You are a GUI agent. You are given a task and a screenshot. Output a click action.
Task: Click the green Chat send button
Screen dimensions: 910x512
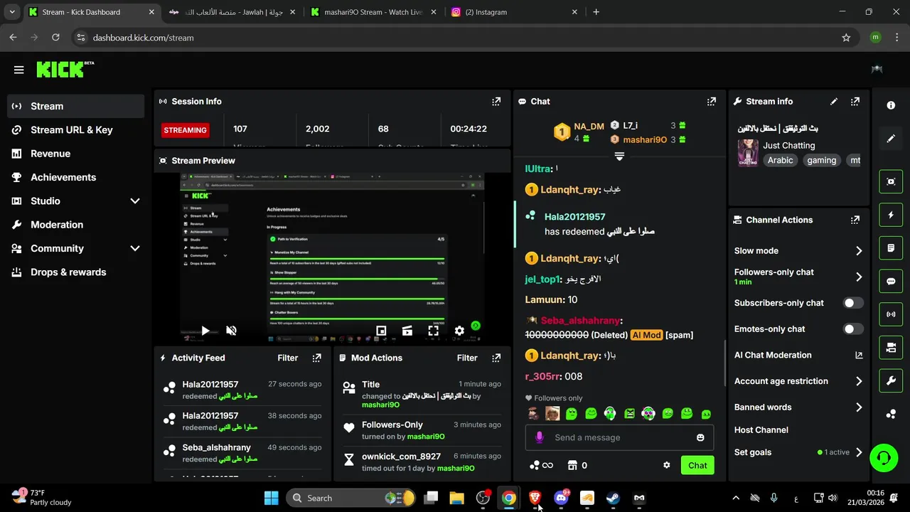697,465
